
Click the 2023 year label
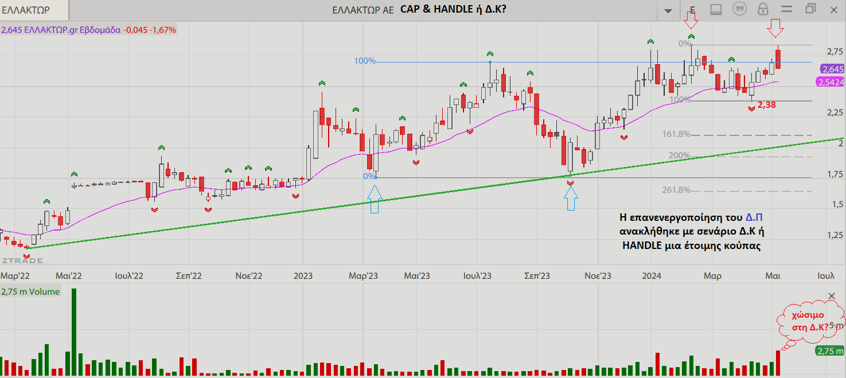(x=303, y=276)
